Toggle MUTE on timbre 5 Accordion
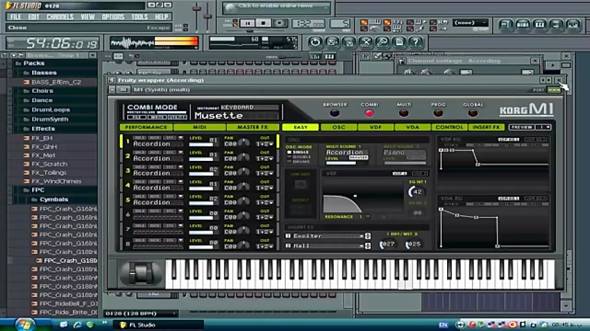 [155, 196]
